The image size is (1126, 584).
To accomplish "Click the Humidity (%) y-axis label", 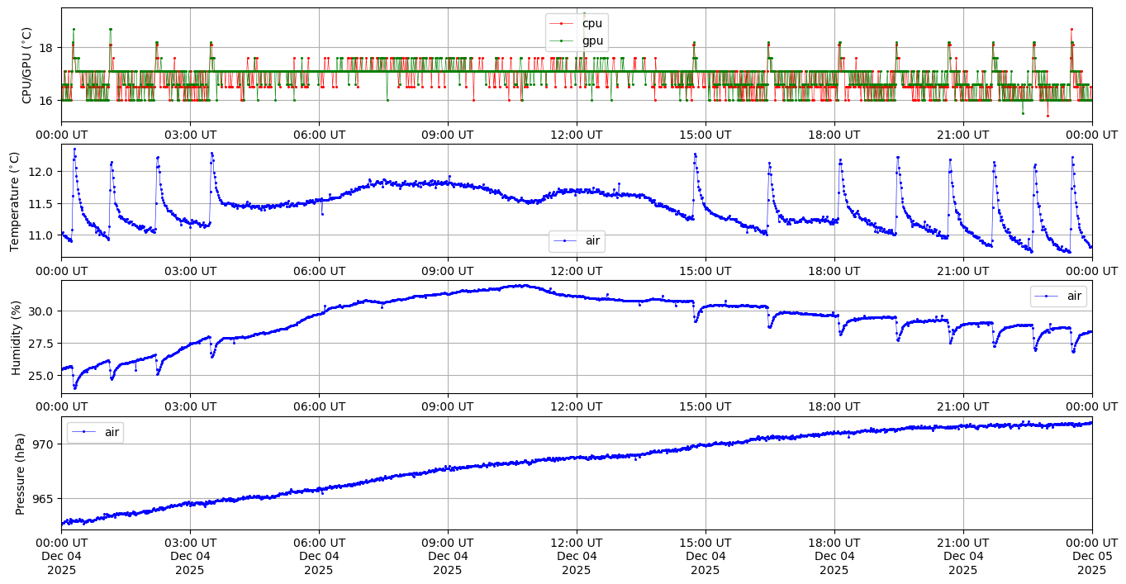I will 15,337.
